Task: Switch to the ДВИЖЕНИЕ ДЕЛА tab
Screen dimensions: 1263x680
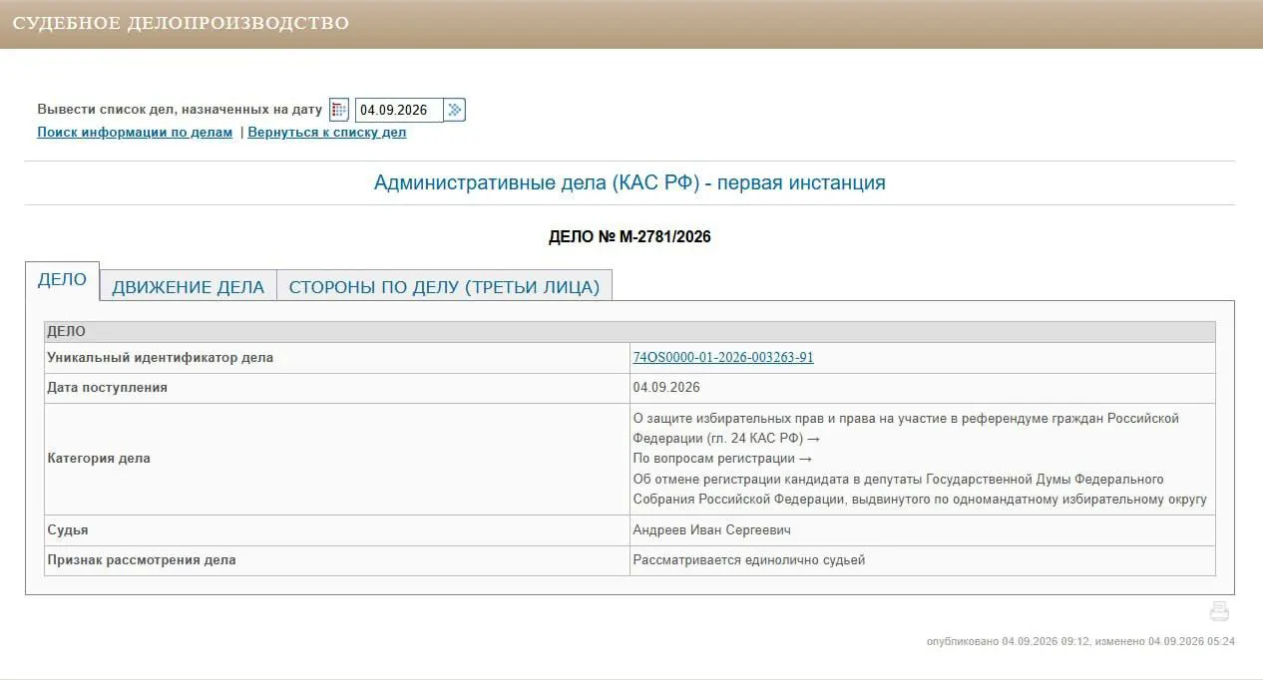Action: click(188, 287)
